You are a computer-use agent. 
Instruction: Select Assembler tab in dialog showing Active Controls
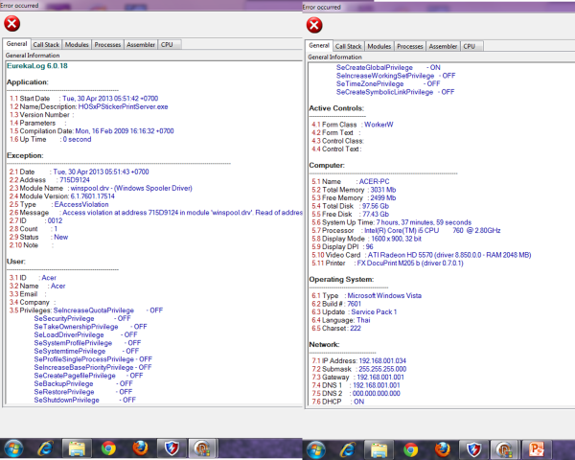click(x=443, y=46)
